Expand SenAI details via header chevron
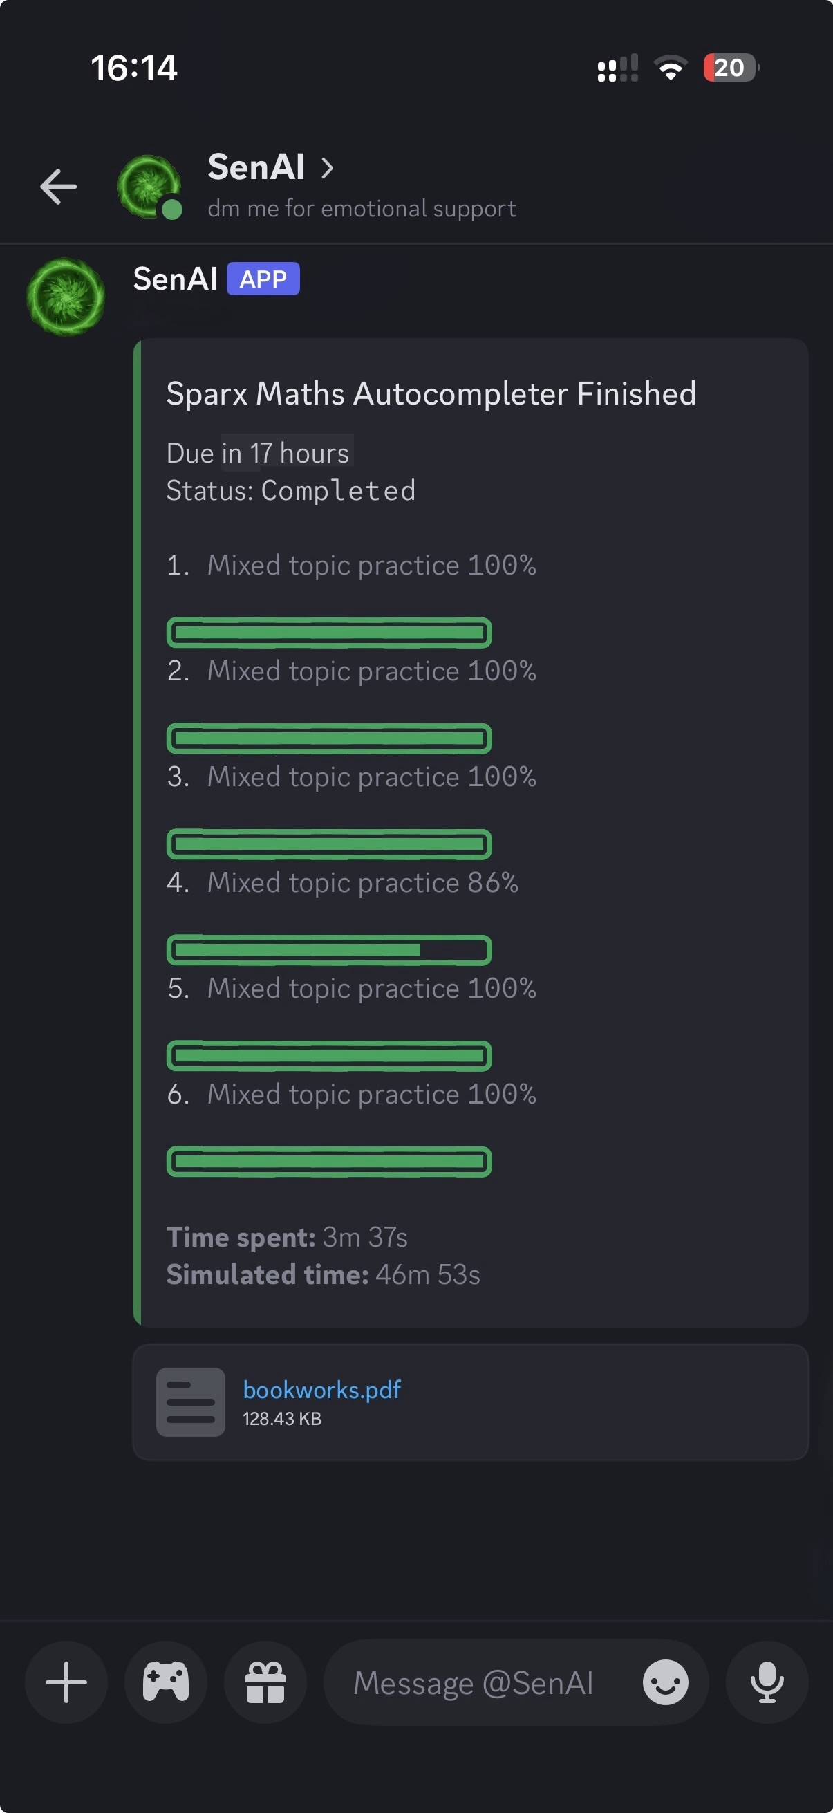The image size is (833, 1813). [x=327, y=167]
